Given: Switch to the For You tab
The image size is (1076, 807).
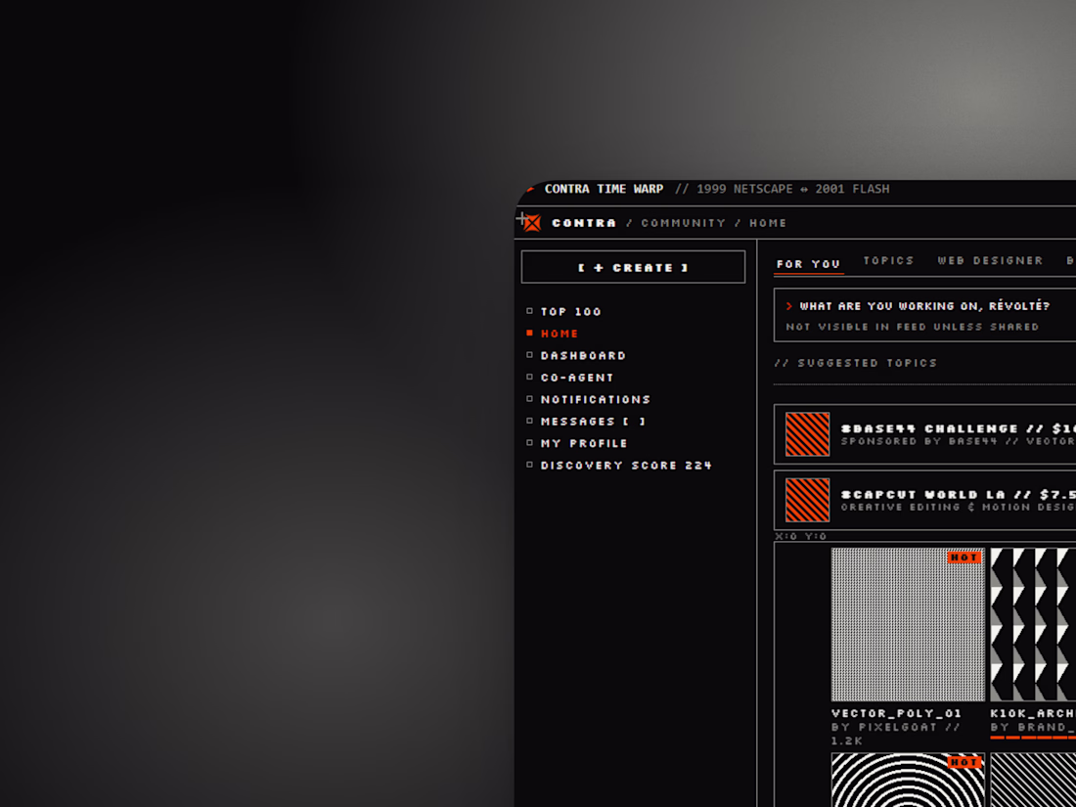Looking at the screenshot, I should [x=808, y=263].
